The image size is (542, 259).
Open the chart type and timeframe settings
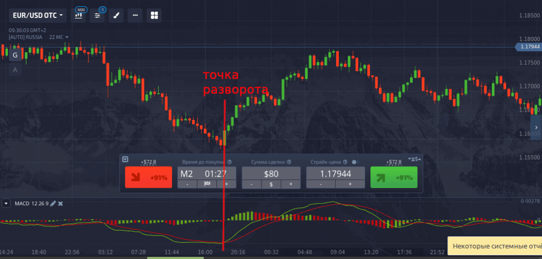(79, 15)
